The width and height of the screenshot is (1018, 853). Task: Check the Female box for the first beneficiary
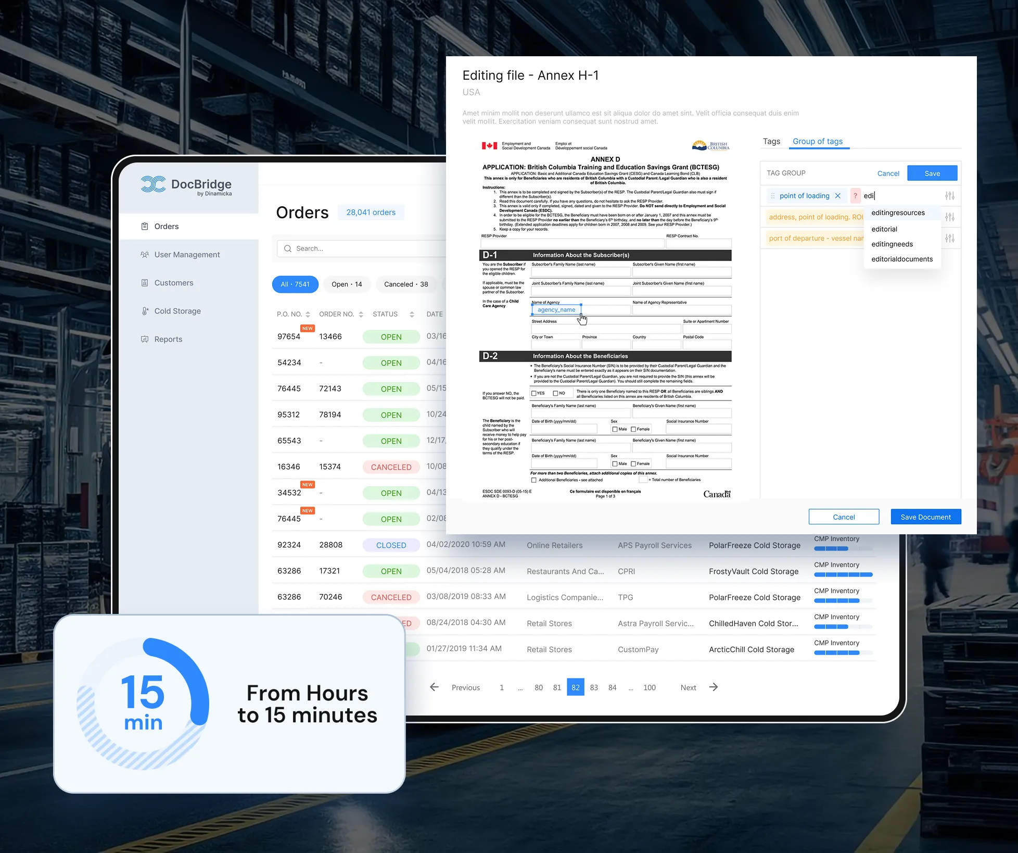(634, 429)
